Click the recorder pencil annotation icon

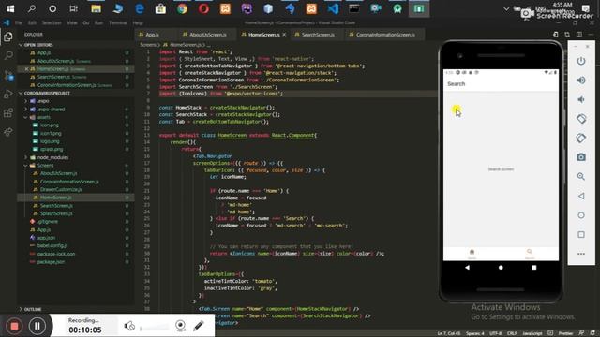click(x=198, y=326)
